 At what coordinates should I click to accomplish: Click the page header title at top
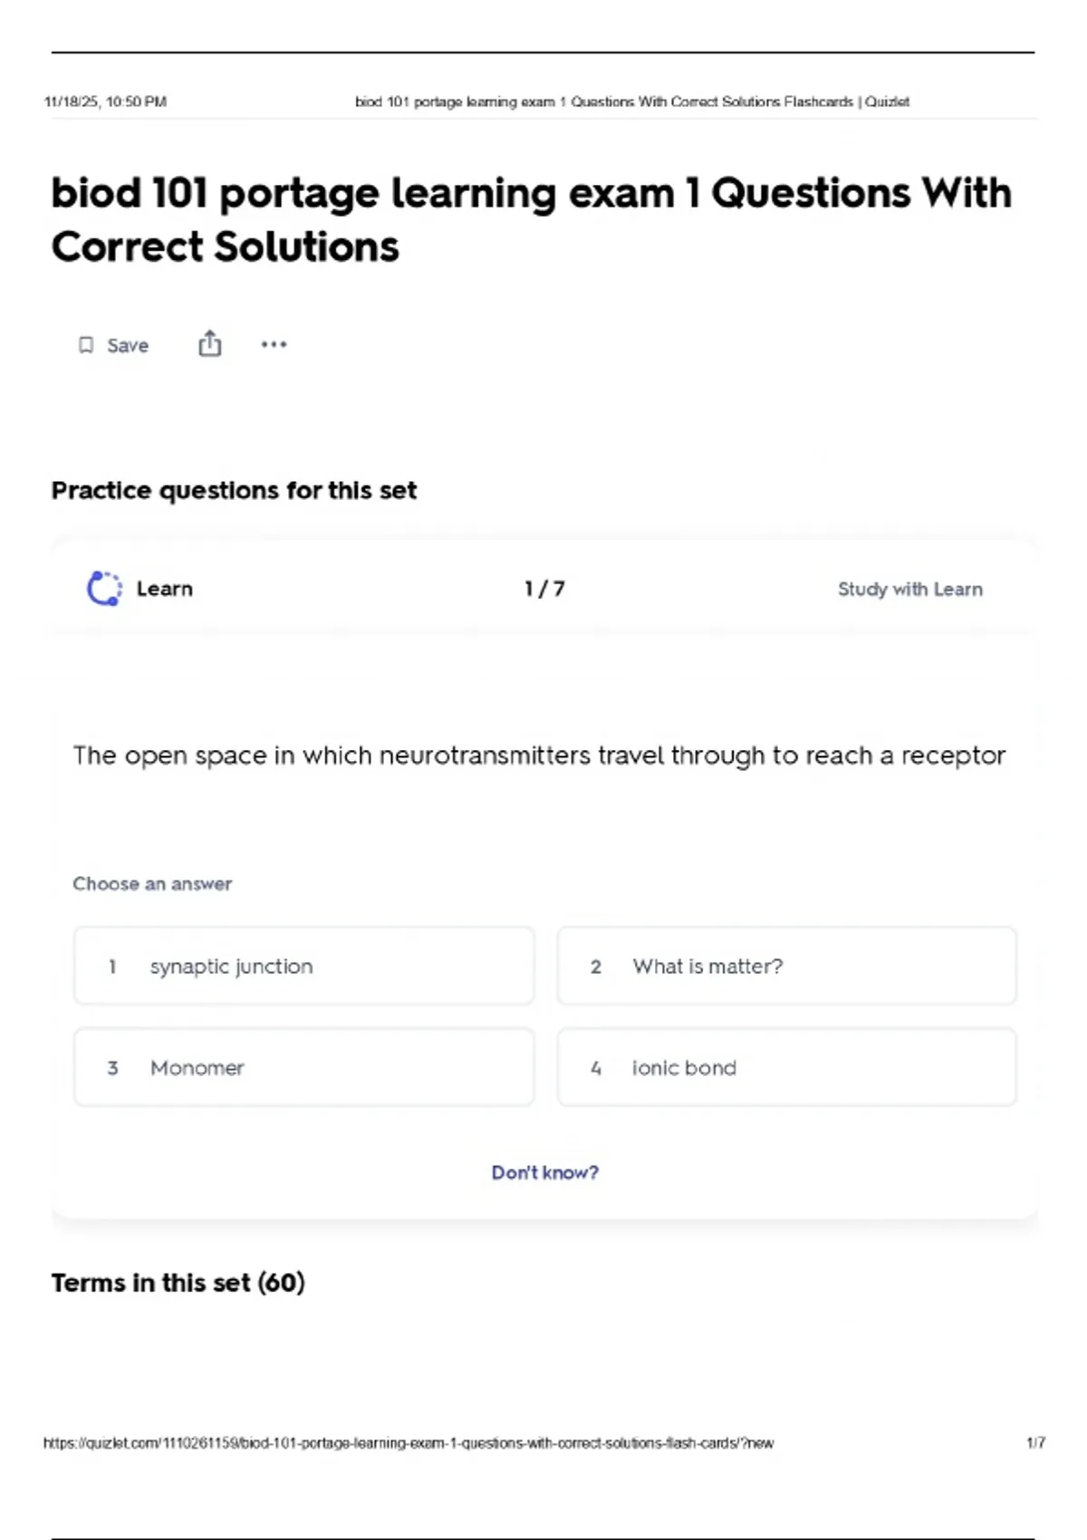tap(631, 101)
